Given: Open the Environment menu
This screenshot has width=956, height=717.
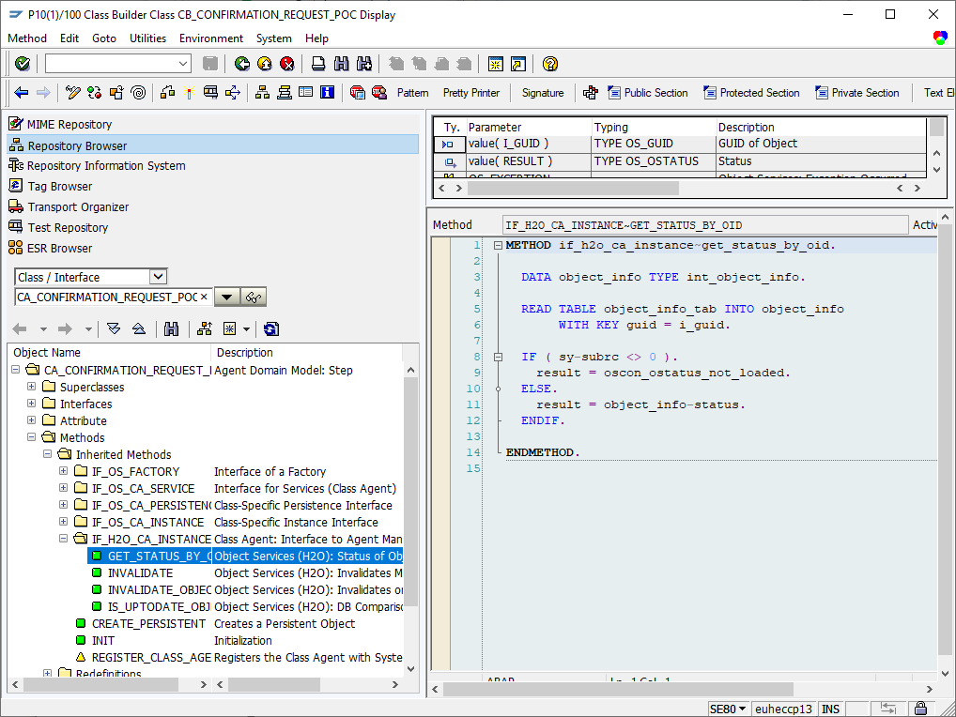Looking at the screenshot, I should [x=211, y=38].
